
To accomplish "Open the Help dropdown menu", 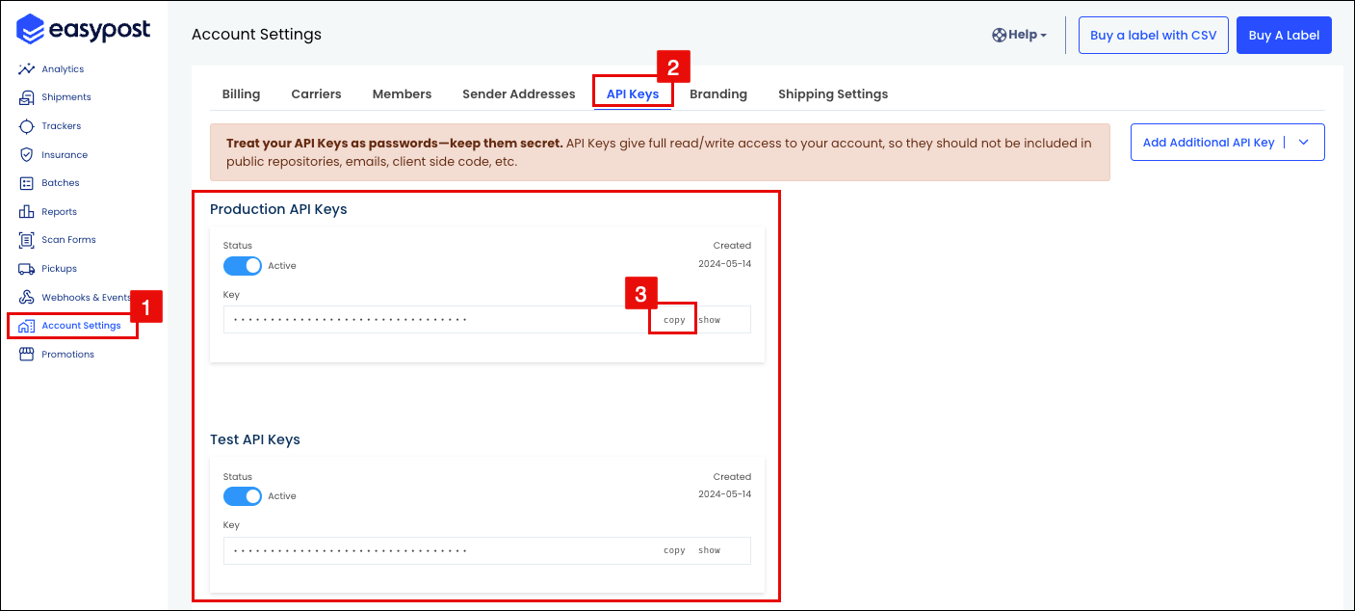I will (x=1019, y=35).
